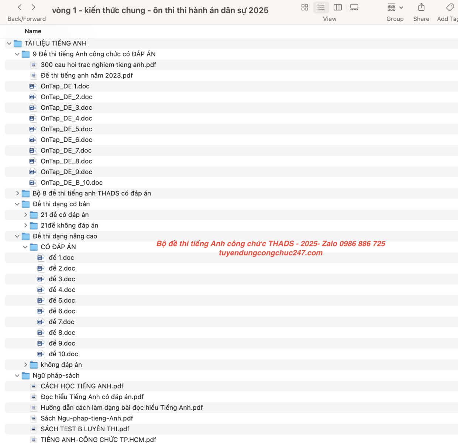Expand the 21 đề có đáp án folder
Image resolution: width=458 pixels, height=443 pixels.
coord(25,215)
